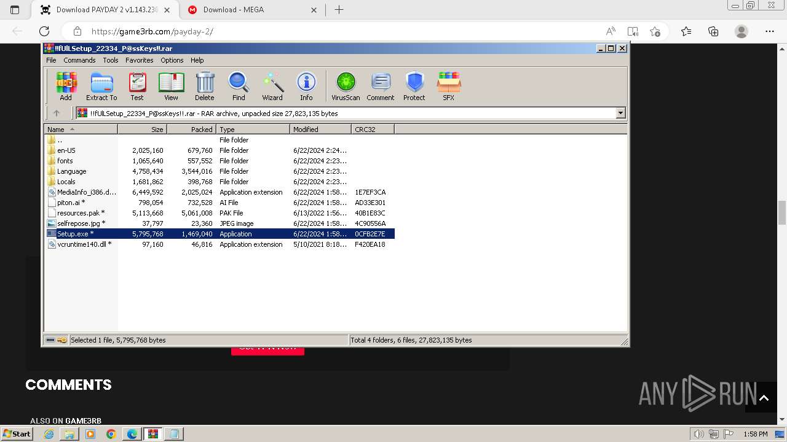Open Internet Explorer from taskbar
The width and height of the screenshot is (787, 442).
click(x=49, y=434)
